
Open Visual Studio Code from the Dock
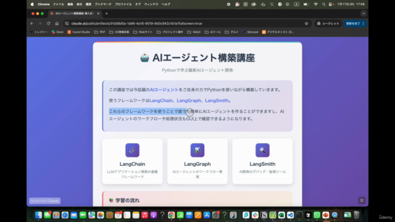pyautogui.click(x=290, y=215)
